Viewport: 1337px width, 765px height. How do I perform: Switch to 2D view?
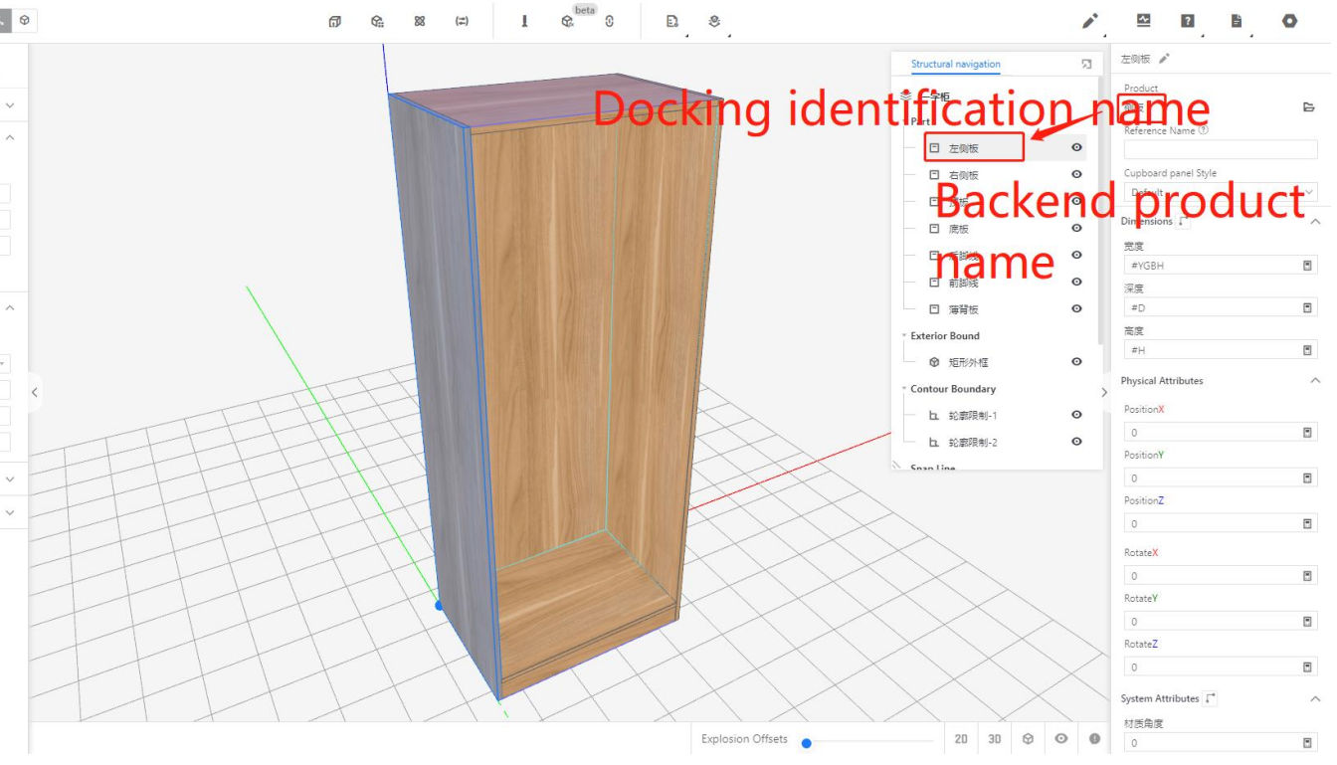(961, 739)
